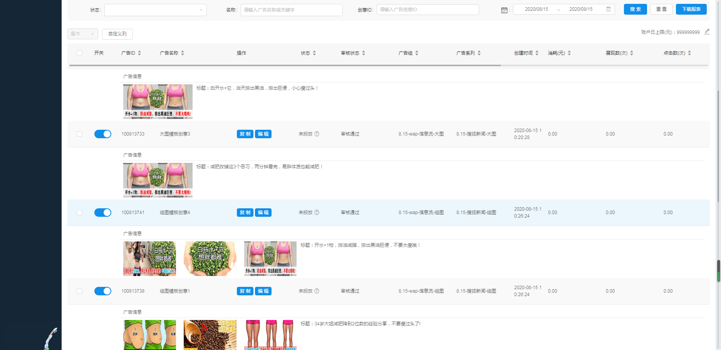This screenshot has height=350, width=721.
Task: Expand the 操作 bulk action dropdown
Action: 82,34
